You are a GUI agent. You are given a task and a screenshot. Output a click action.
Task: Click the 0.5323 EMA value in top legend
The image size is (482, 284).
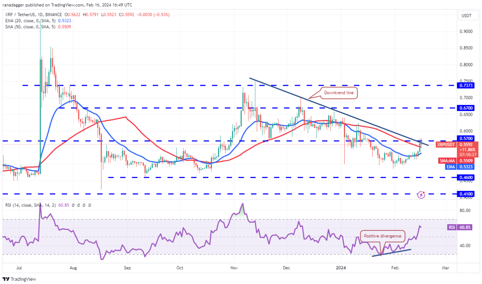(x=64, y=21)
